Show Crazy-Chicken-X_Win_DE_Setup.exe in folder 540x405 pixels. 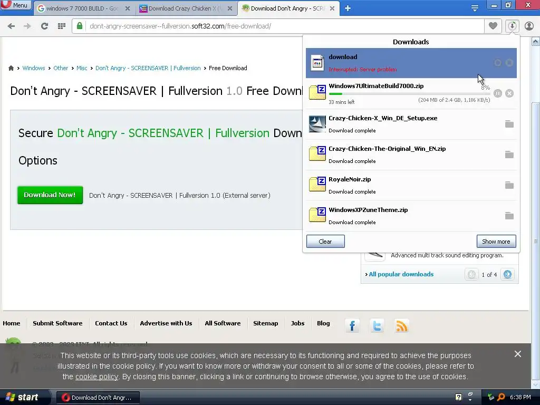(509, 124)
